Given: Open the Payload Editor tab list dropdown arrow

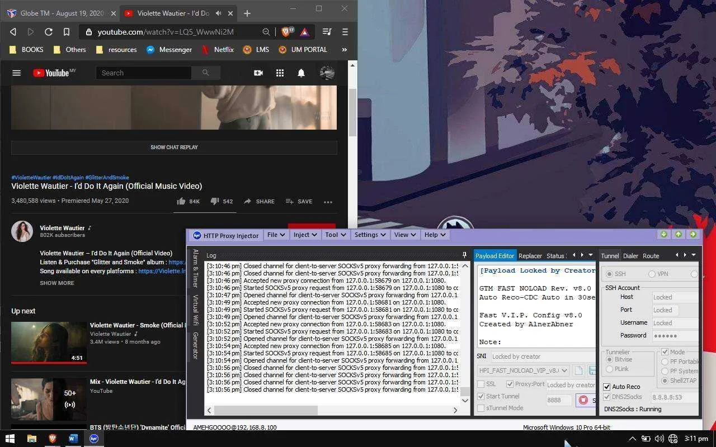Looking at the screenshot, I should (x=591, y=255).
